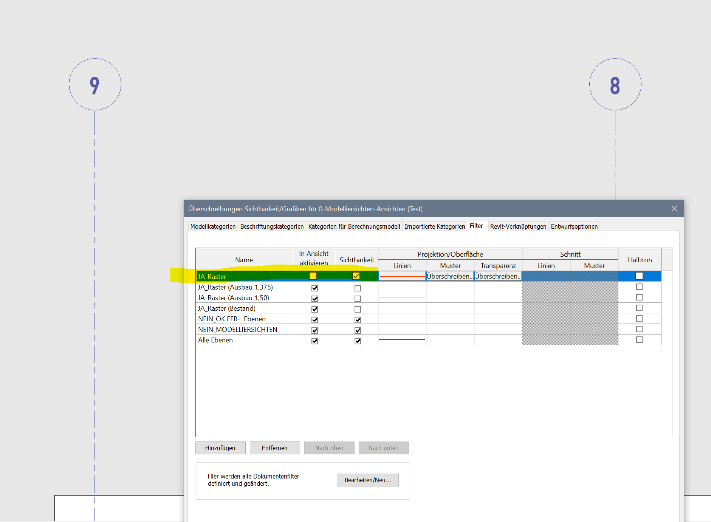Open Bearbeiten/Neu filter editor
Image resolution: width=711 pixels, height=522 pixels.
coord(368,480)
